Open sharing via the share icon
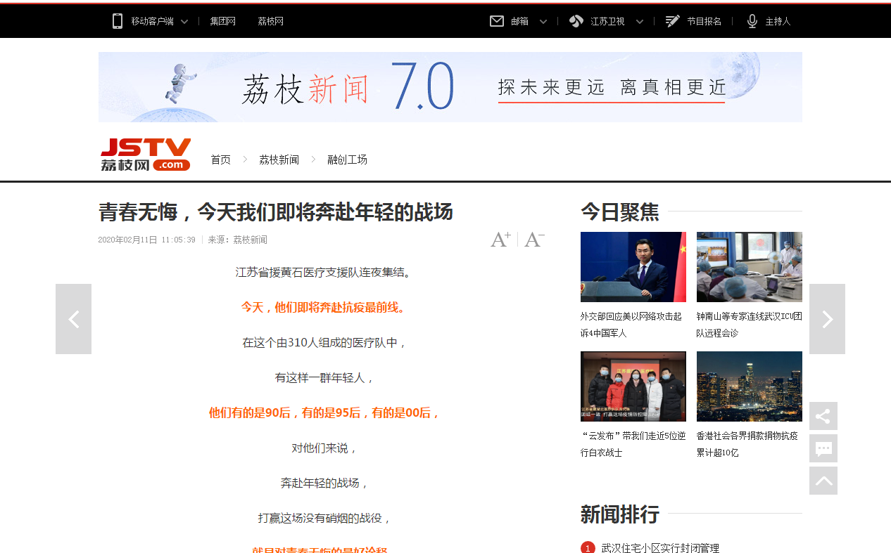The height and width of the screenshot is (553, 891). (823, 416)
